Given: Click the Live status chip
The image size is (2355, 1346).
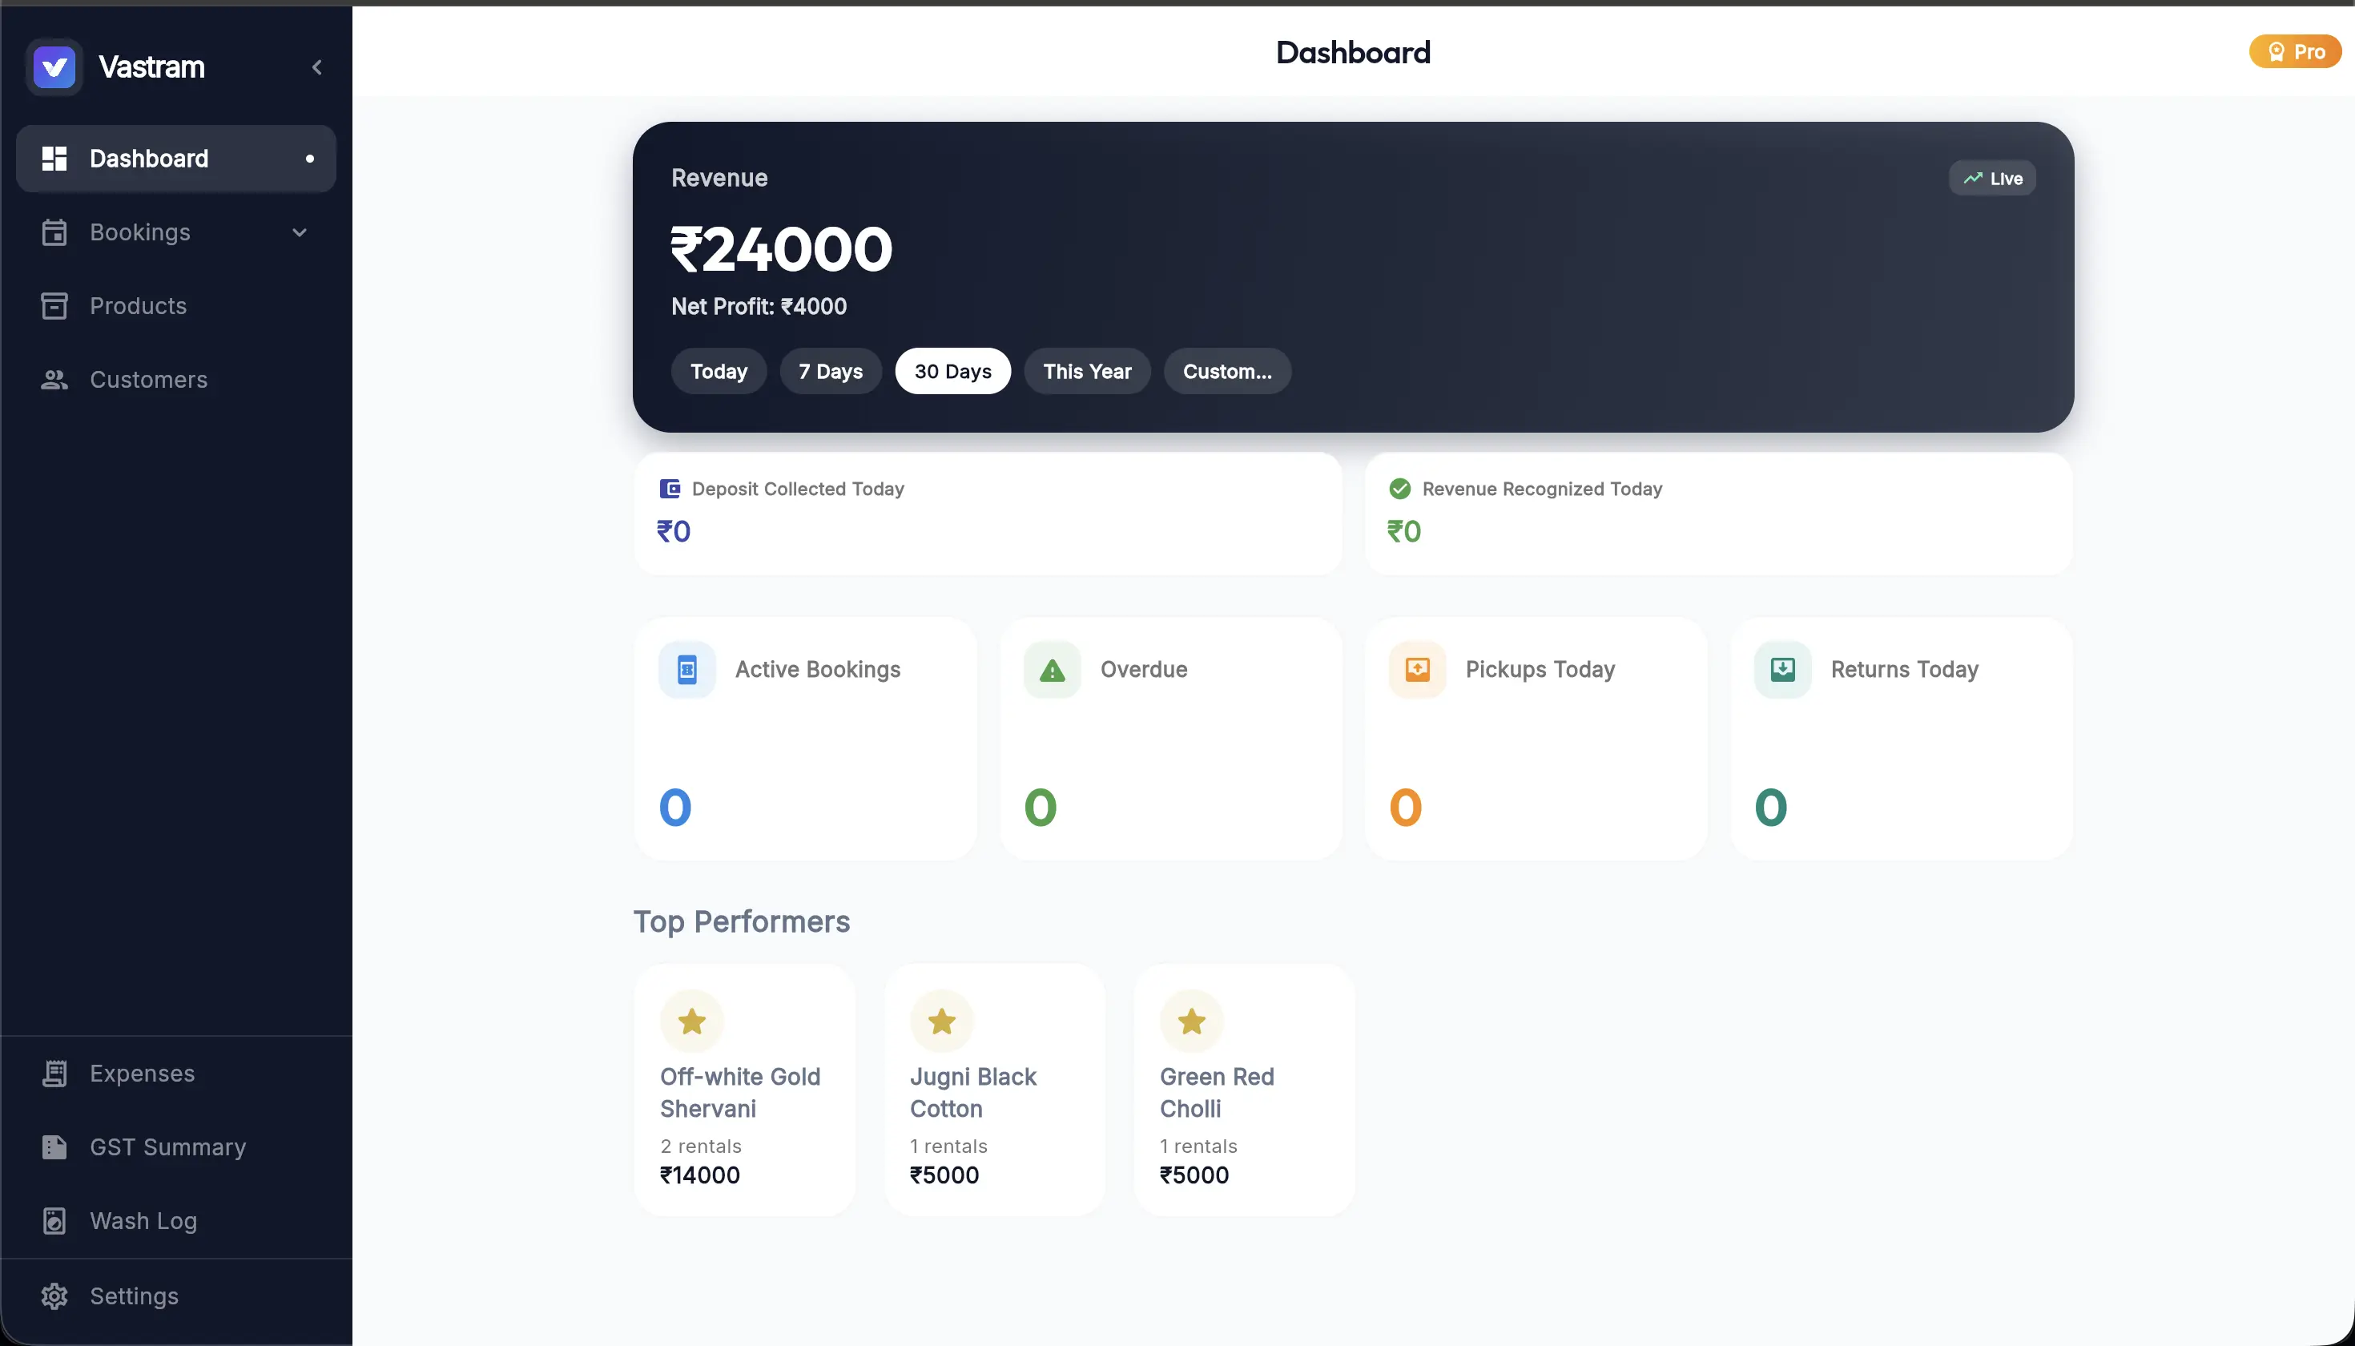Looking at the screenshot, I should (1992, 179).
